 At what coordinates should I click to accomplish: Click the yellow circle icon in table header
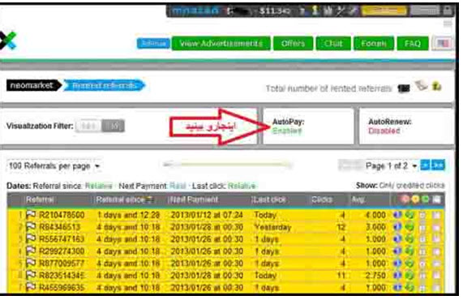coord(415,199)
